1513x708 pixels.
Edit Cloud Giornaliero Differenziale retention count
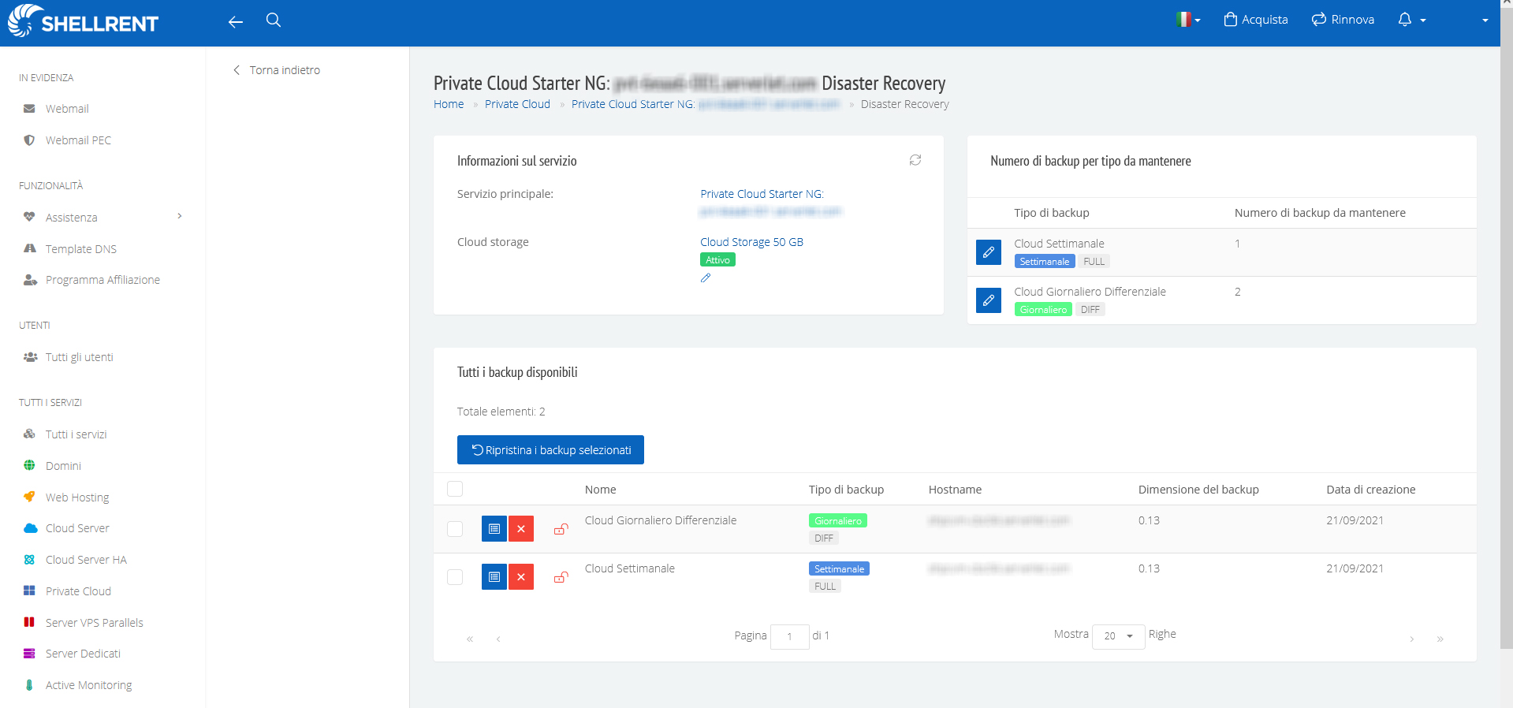[x=989, y=300]
